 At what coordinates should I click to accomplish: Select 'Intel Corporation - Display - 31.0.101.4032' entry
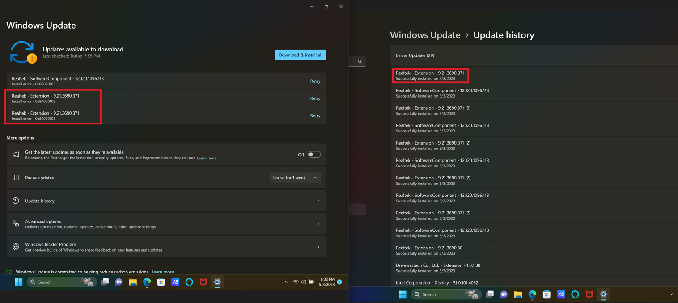coord(534,282)
